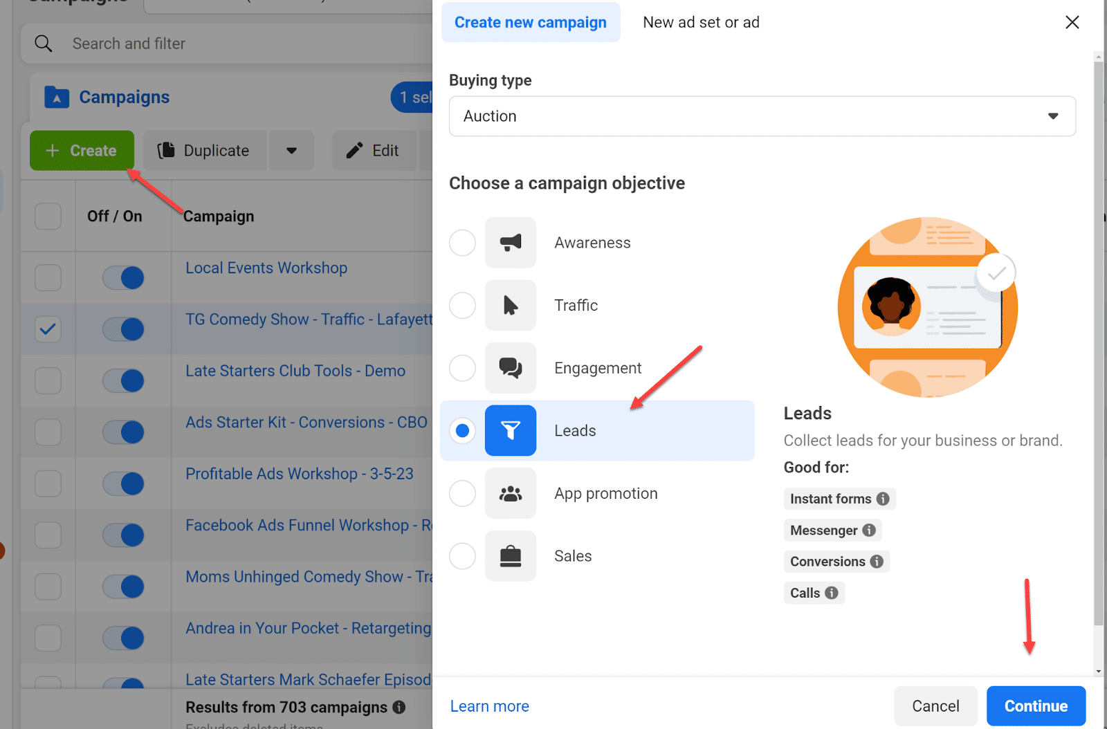Screen dimensions: 1107x729
Task: Click the Leads funnel icon
Action: click(x=511, y=430)
